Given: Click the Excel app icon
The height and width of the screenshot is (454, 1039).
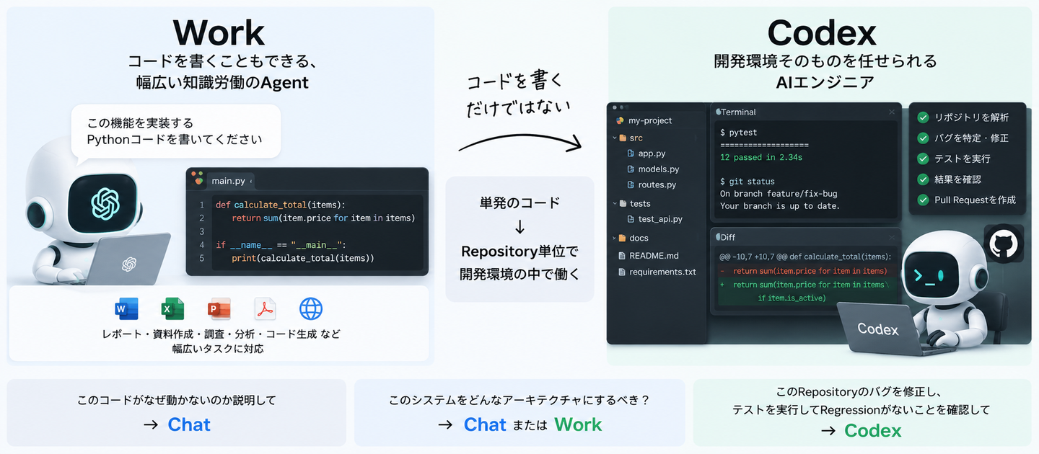Looking at the screenshot, I should coord(172,309).
